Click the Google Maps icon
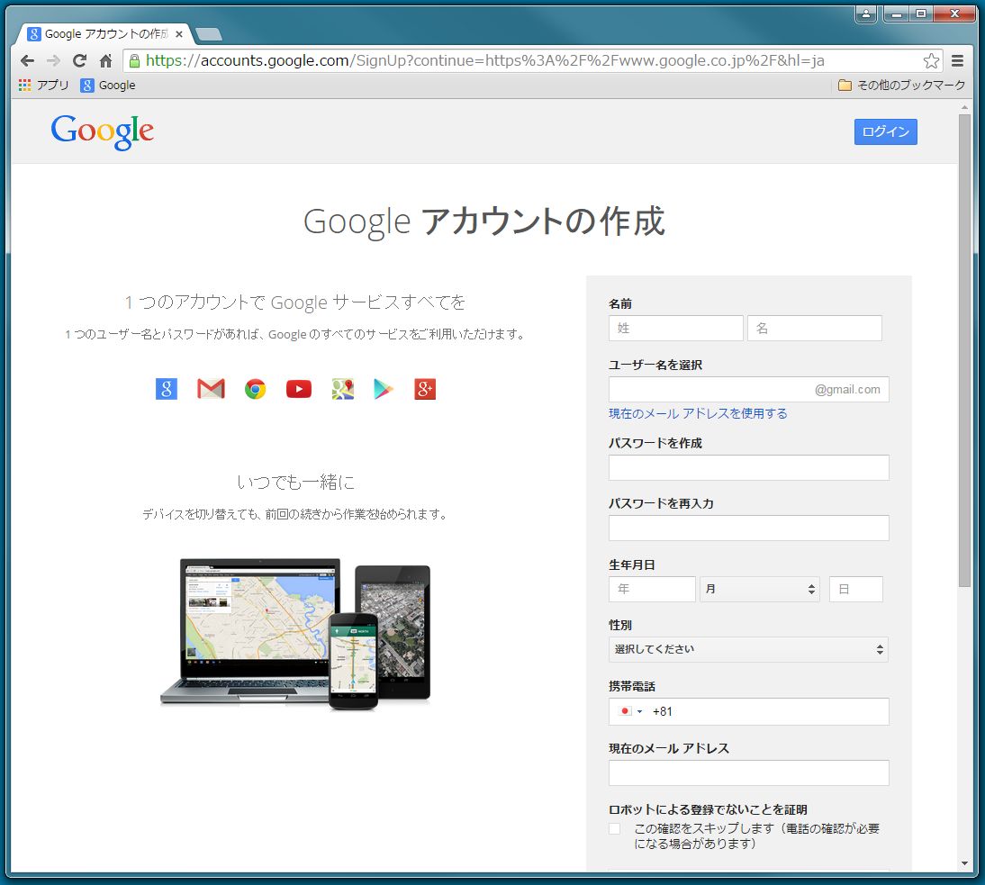The image size is (985, 885). (x=343, y=389)
